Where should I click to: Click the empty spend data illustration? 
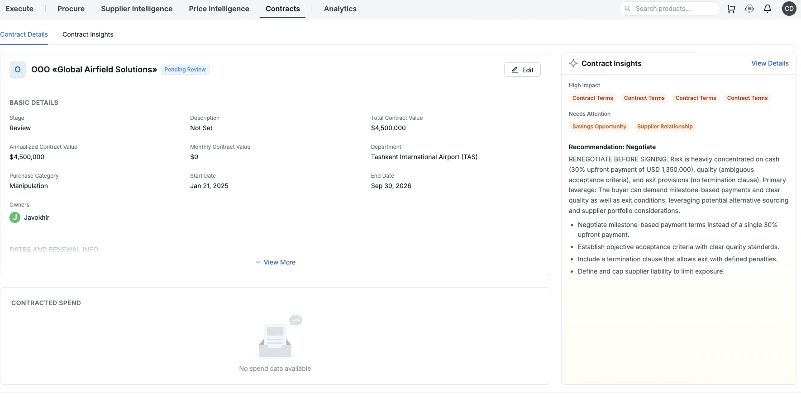(275, 336)
